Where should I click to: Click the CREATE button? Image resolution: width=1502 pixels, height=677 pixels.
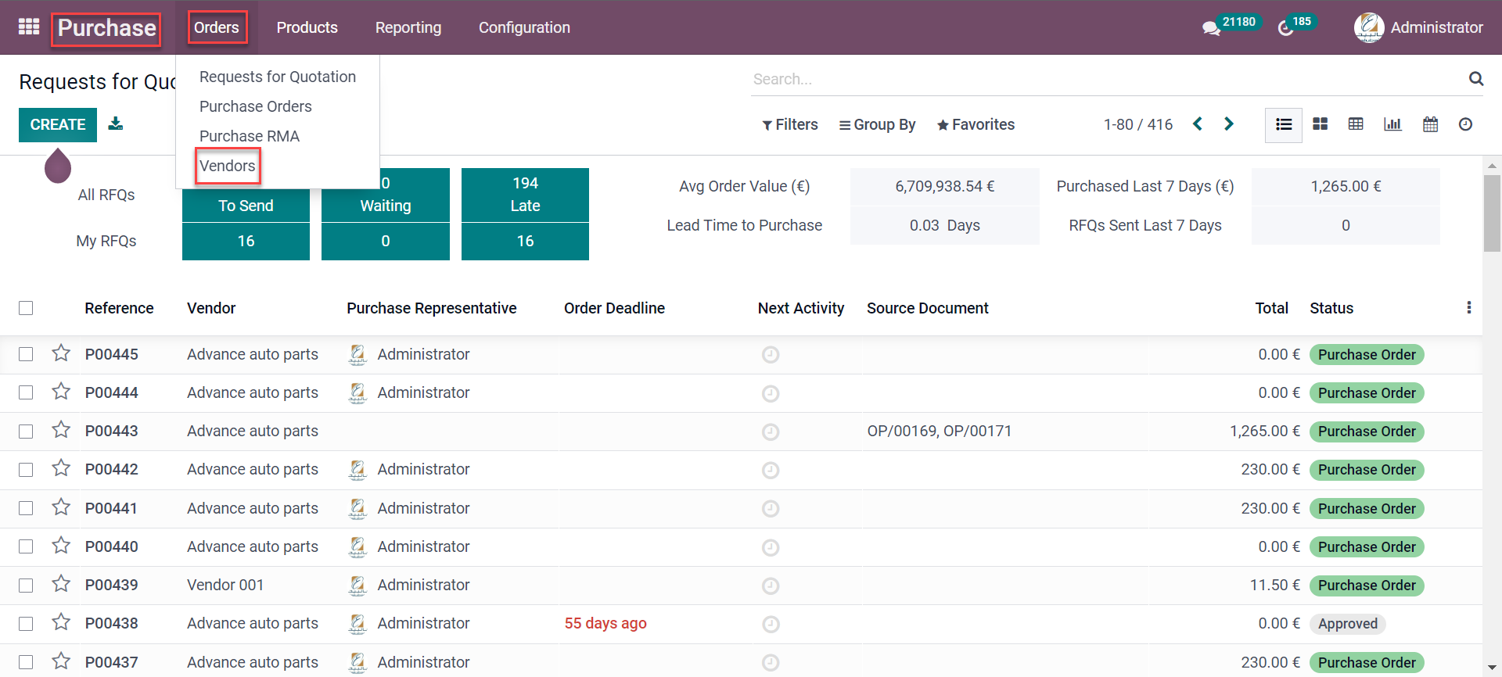(x=58, y=125)
